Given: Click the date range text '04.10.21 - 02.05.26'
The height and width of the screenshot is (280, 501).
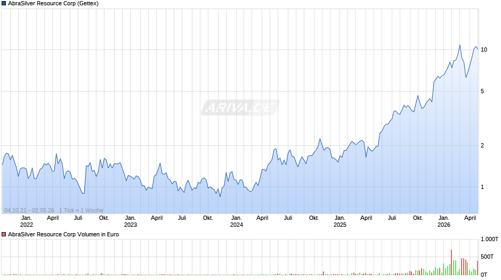Looking at the screenshot, I should [x=29, y=210].
